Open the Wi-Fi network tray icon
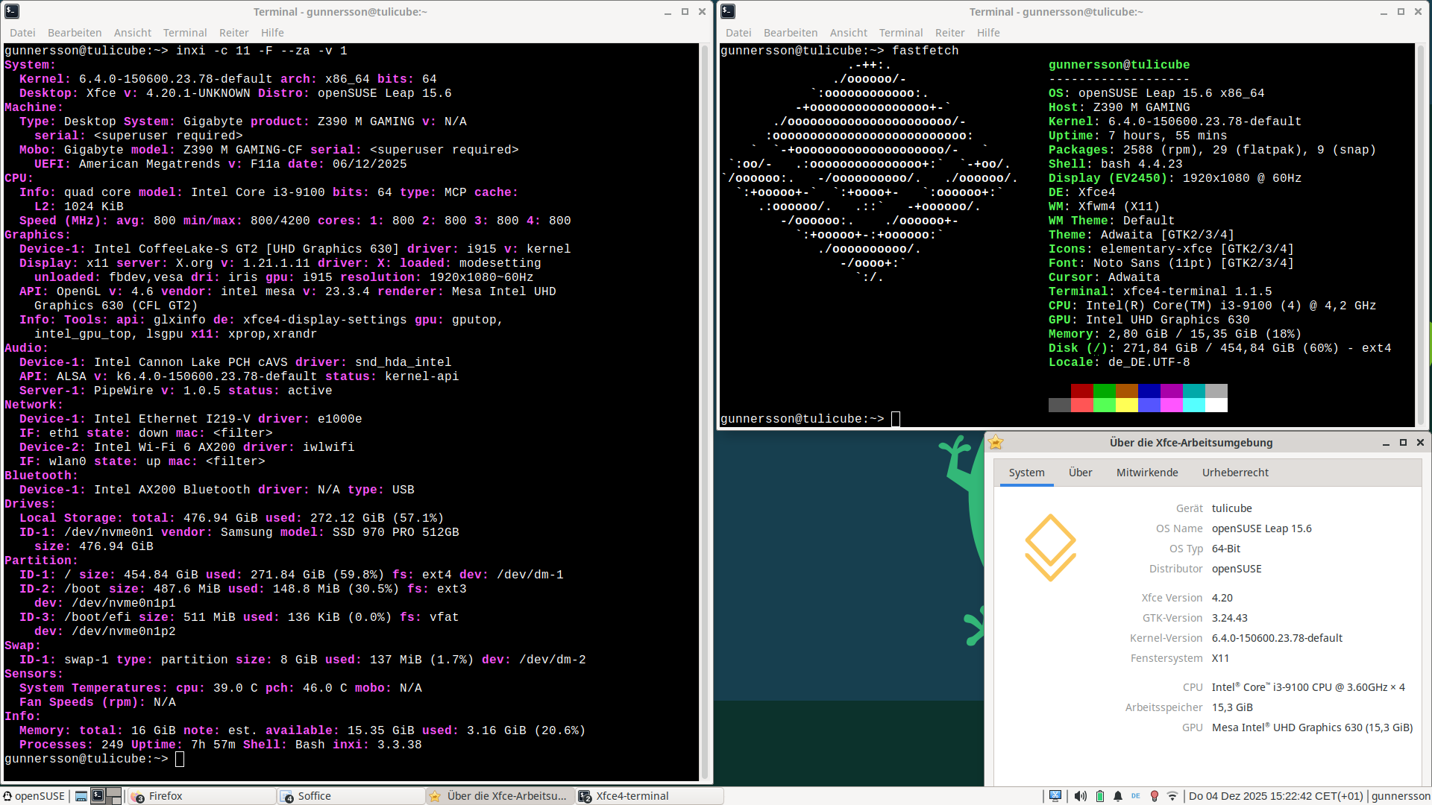Viewport: 1432px width, 805px height. tap(1172, 796)
